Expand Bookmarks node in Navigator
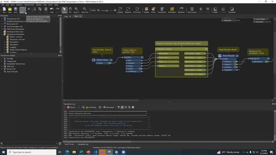This screenshot has width=276, height=155. pyautogui.click(x=2, y=24)
